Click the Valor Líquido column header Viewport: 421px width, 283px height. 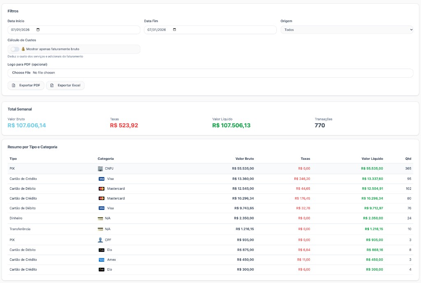click(372, 159)
